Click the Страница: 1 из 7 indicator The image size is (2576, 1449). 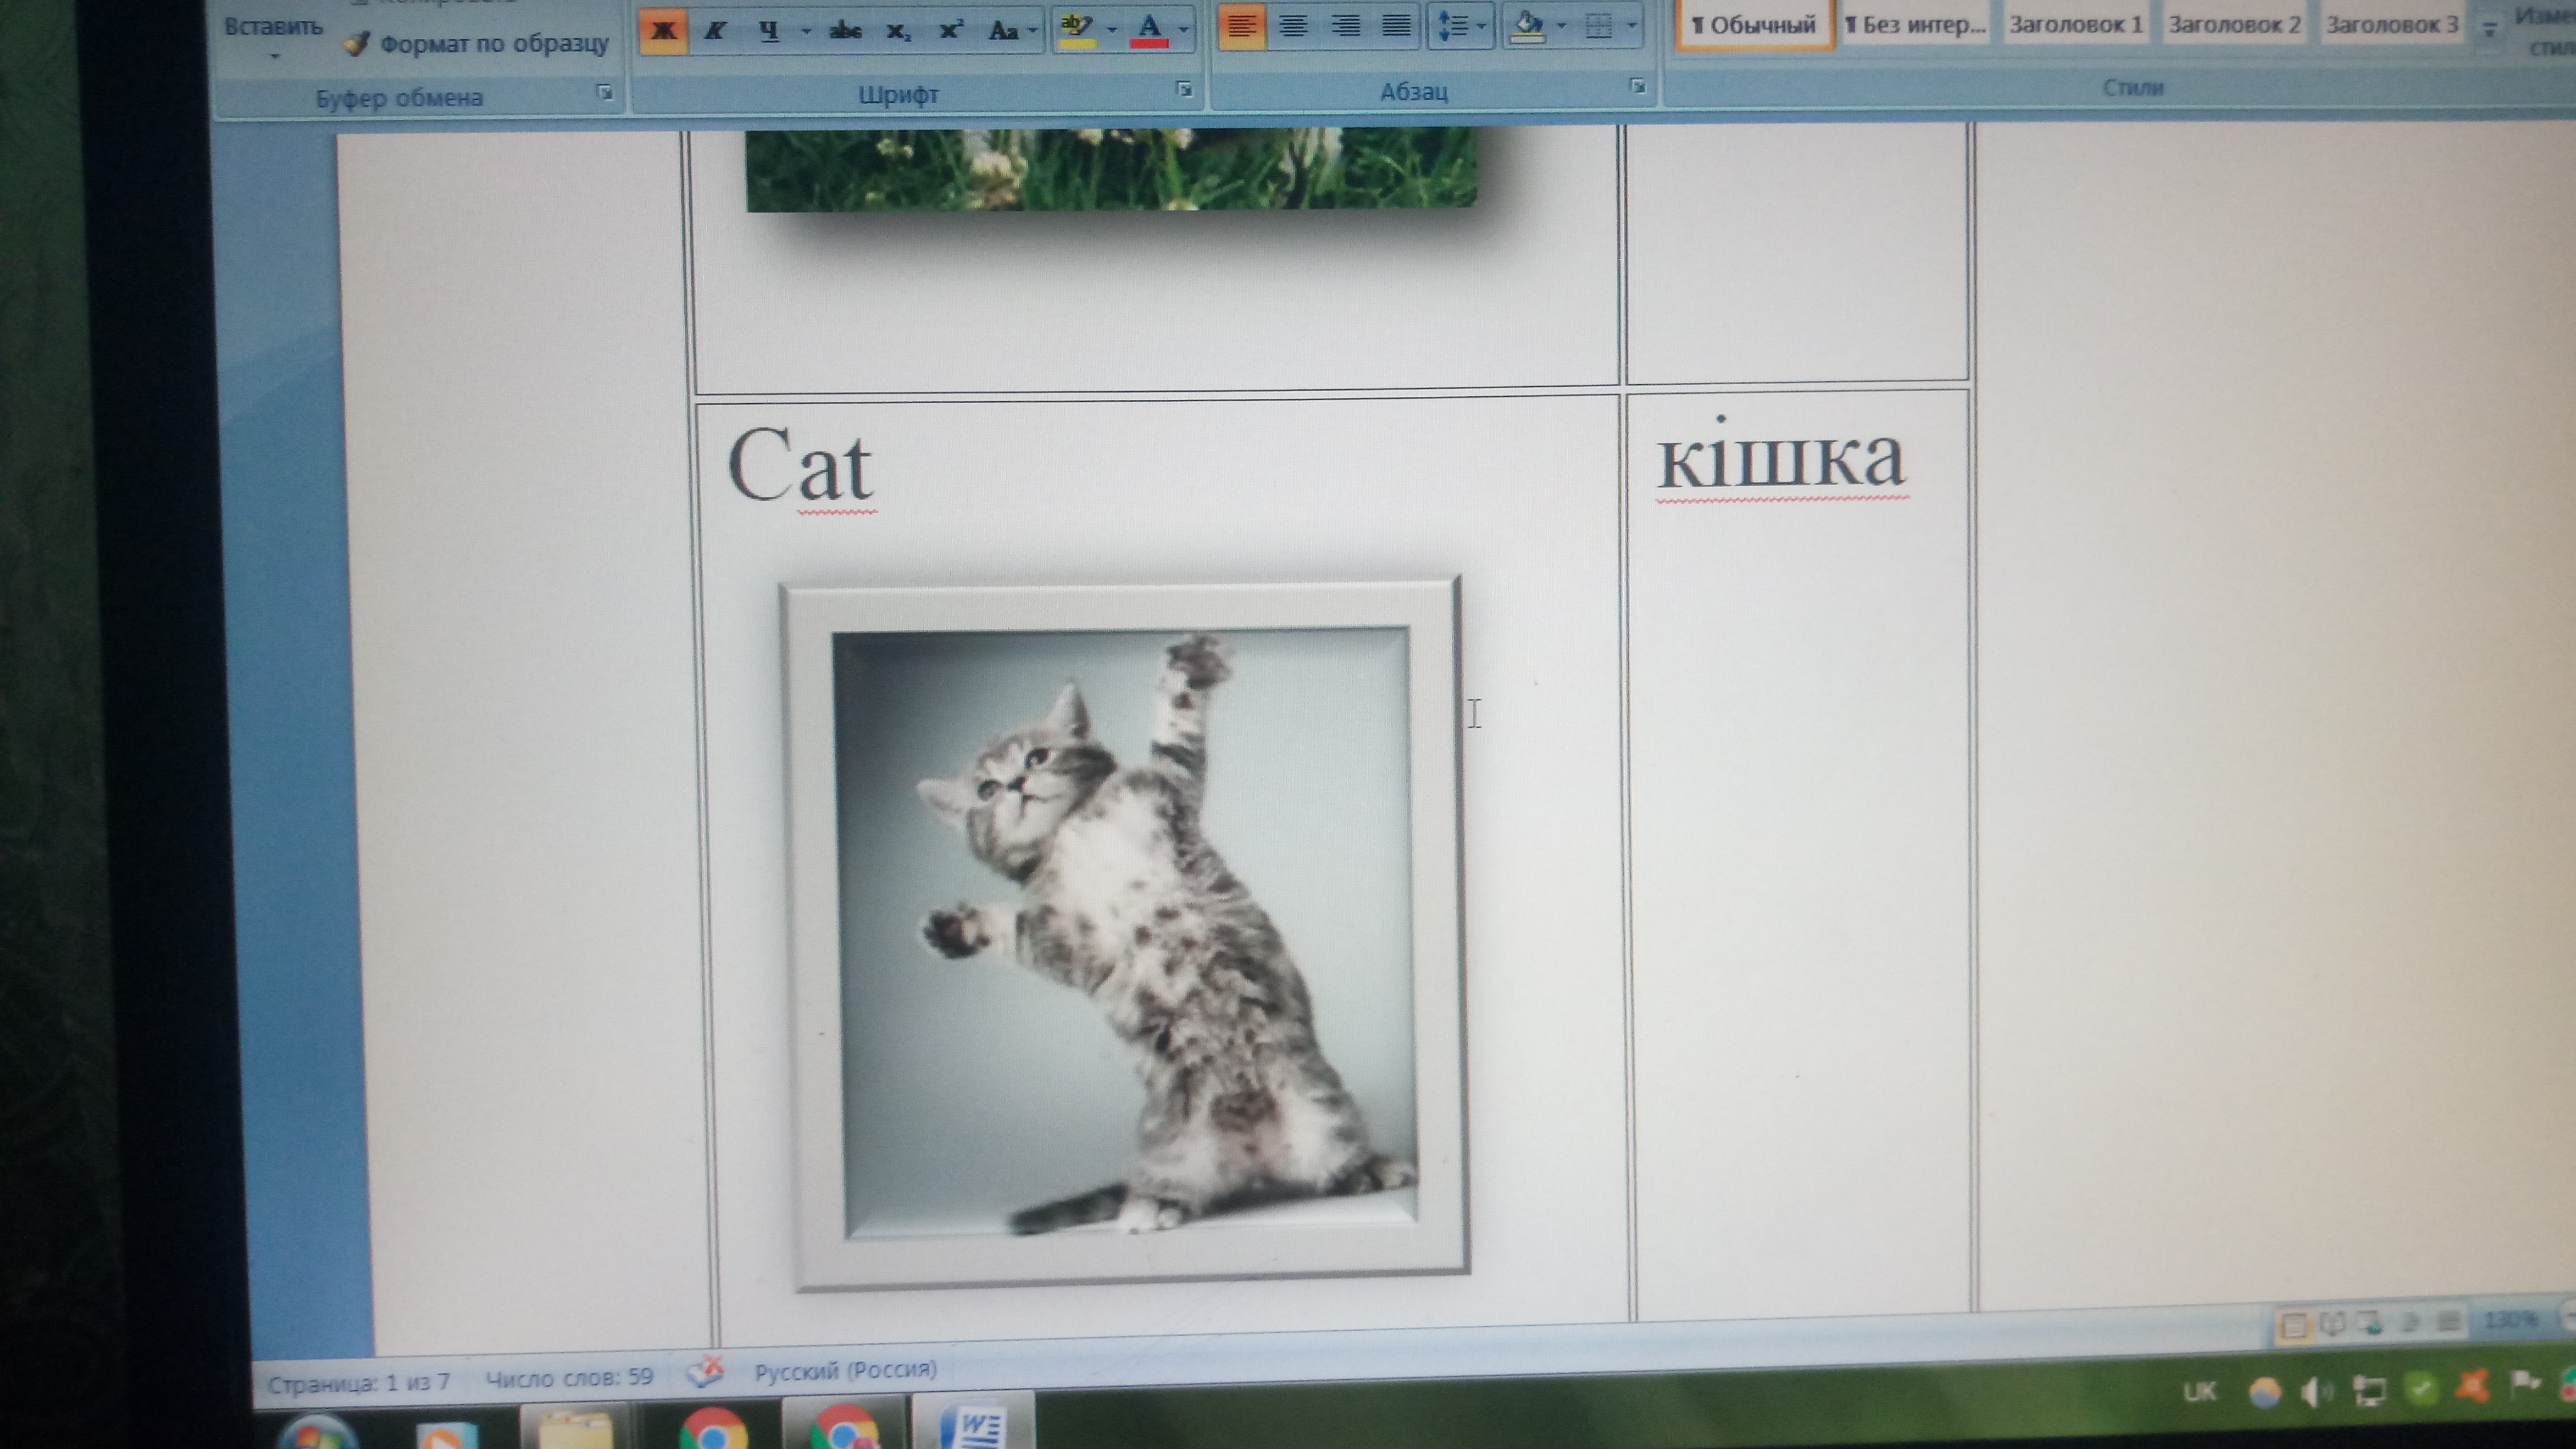pos(358,1383)
